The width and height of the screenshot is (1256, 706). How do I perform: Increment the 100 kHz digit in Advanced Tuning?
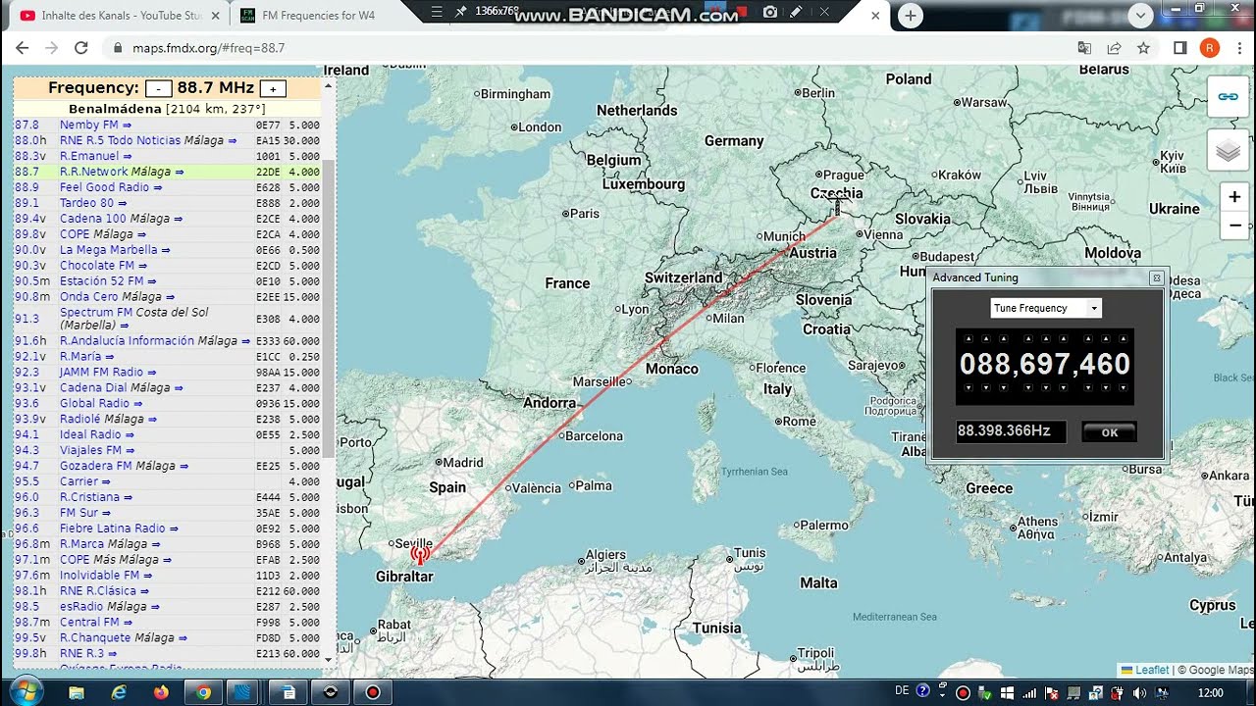[1029, 339]
